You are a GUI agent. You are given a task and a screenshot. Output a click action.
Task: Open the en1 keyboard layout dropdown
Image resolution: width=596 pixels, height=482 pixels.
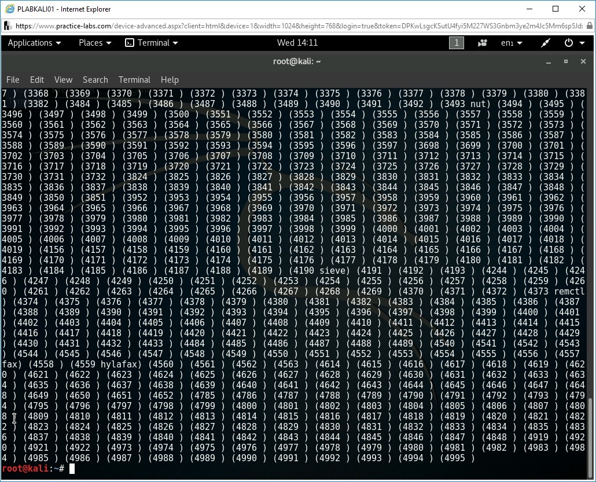(x=512, y=43)
